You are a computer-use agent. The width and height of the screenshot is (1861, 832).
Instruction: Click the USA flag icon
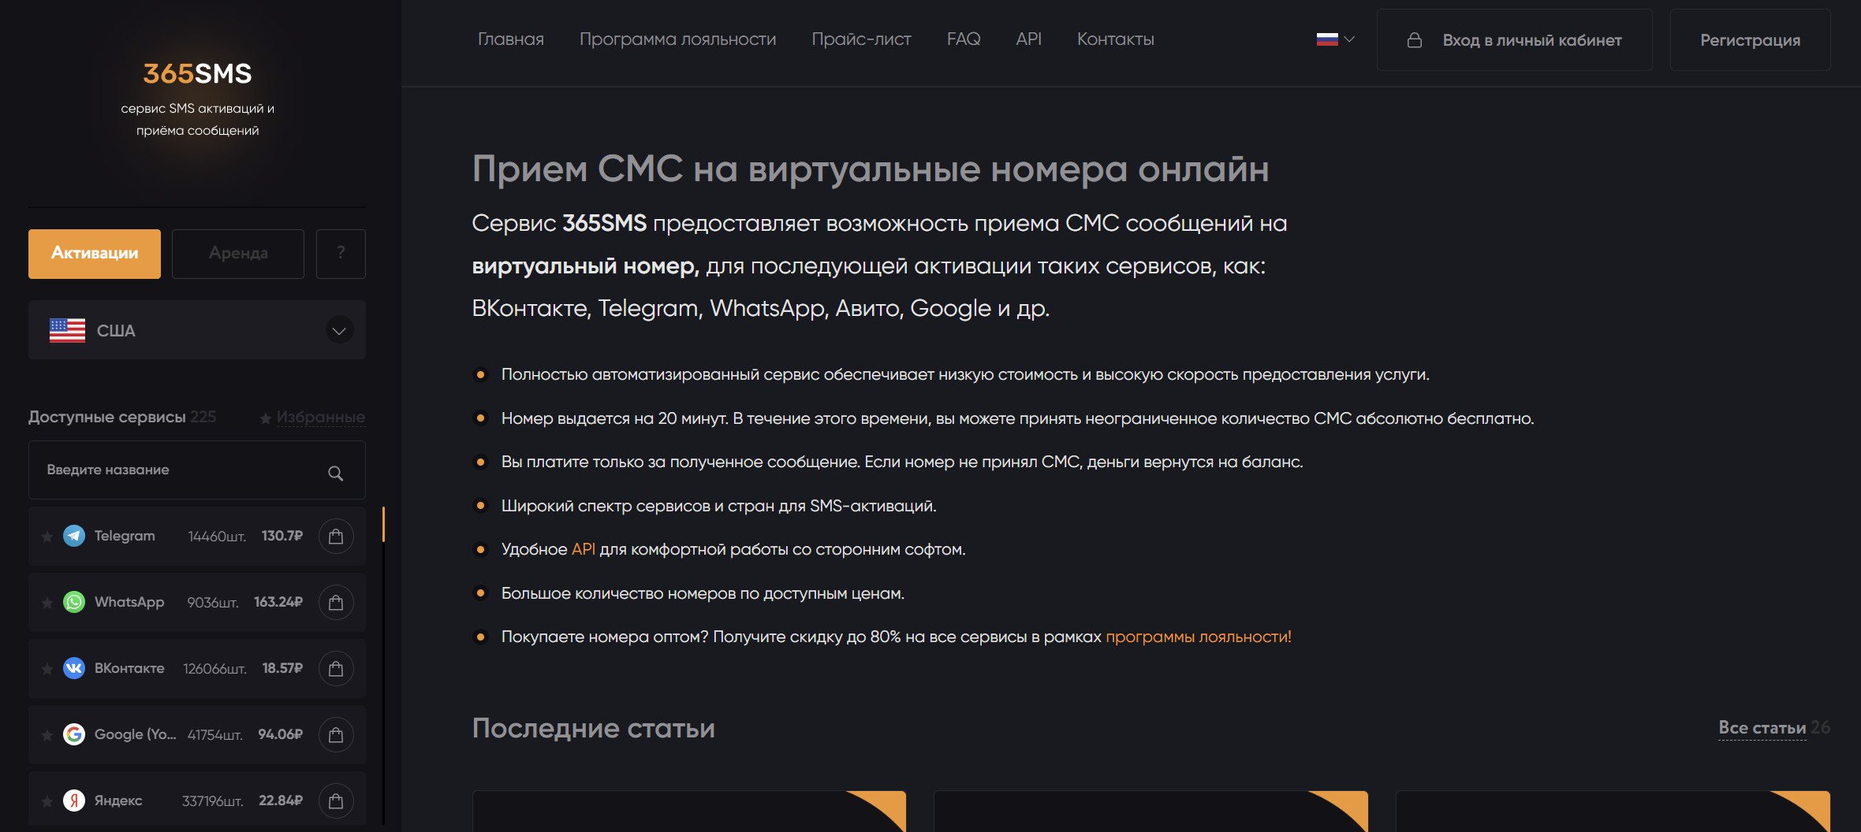click(67, 330)
